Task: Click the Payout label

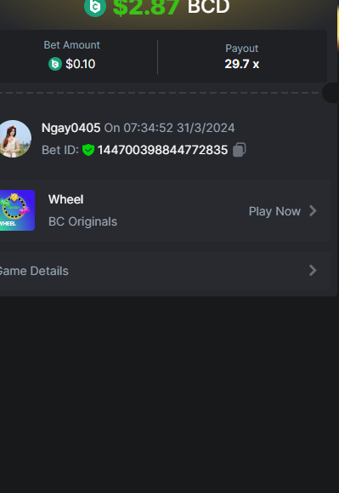Action: pos(242,49)
